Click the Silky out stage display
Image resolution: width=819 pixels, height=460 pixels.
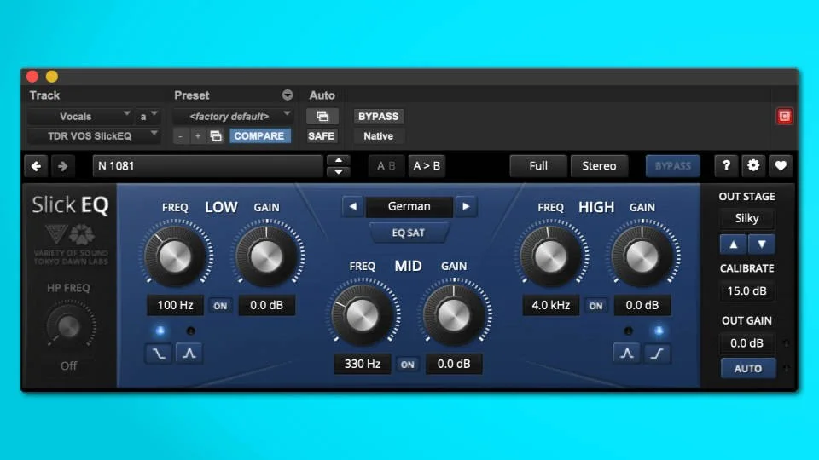coord(747,219)
